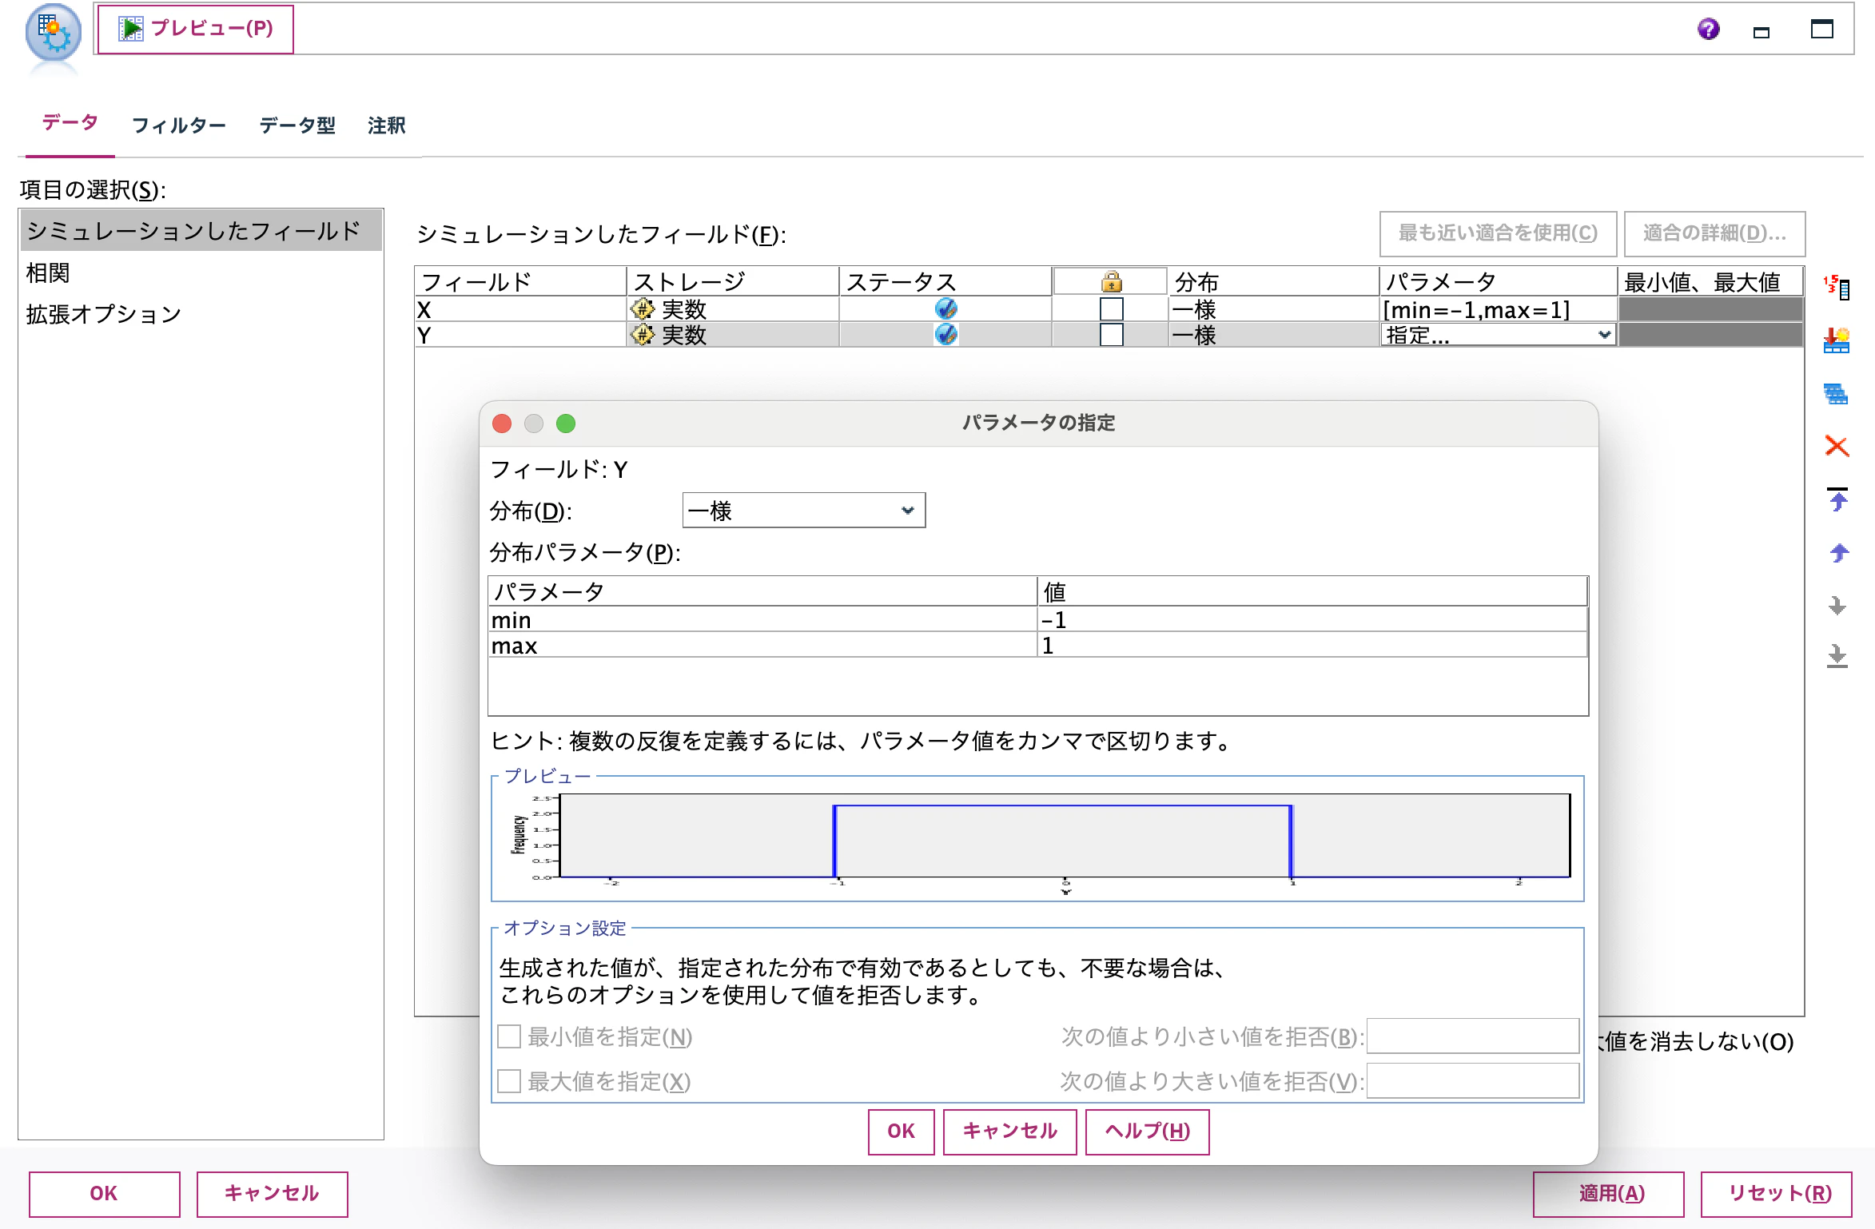Switch to the フィルター tab
Image resolution: width=1875 pixels, height=1229 pixels.
[x=179, y=125]
